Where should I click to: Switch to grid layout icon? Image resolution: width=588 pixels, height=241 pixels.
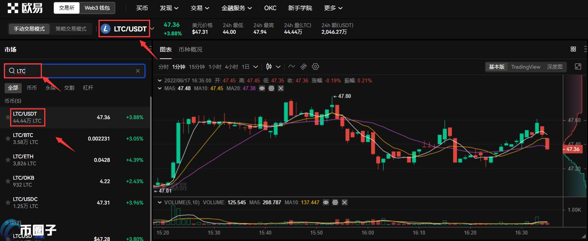pyautogui.click(x=573, y=49)
